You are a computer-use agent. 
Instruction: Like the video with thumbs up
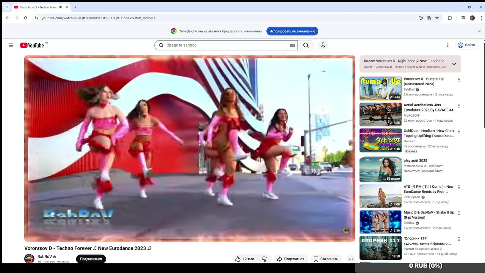point(245,259)
